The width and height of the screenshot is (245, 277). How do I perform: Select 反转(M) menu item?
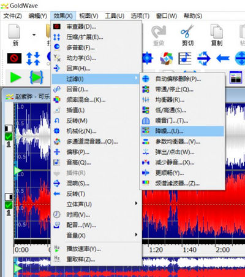(x=96, y=120)
